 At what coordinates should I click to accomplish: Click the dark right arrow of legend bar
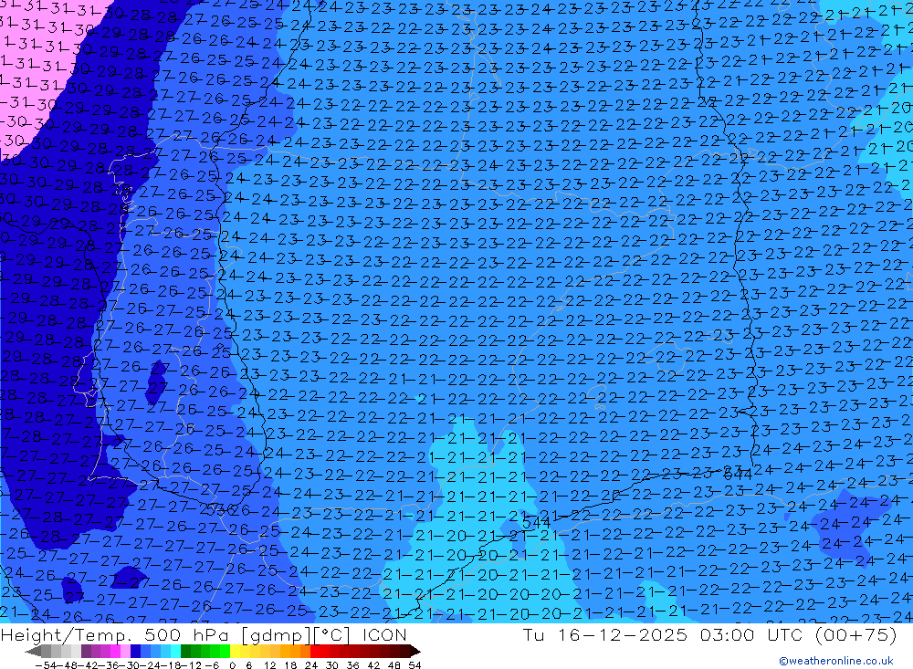click(x=415, y=652)
